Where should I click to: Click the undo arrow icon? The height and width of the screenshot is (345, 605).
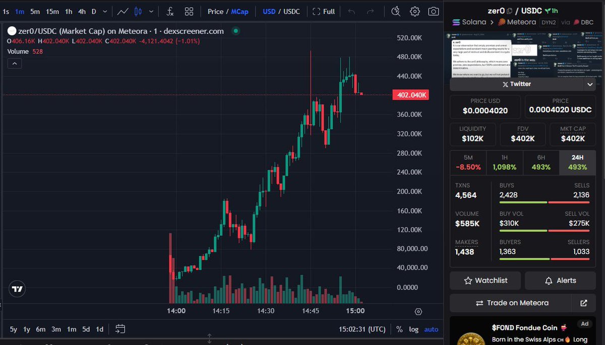[352, 11]
